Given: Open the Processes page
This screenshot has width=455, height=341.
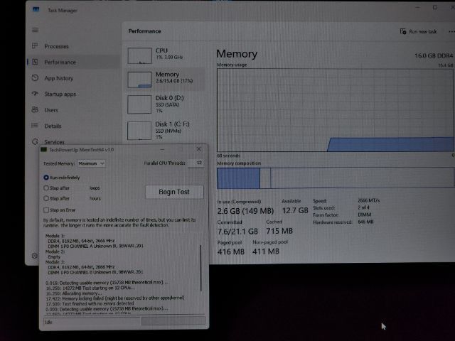Looking at the screenshot, I should tap(57, 46).
